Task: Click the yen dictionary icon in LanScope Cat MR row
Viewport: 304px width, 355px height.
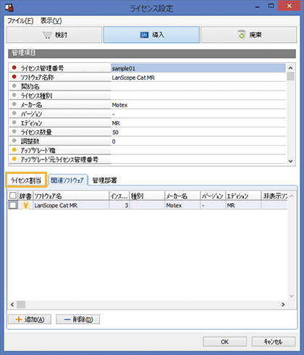Action: 26,205
